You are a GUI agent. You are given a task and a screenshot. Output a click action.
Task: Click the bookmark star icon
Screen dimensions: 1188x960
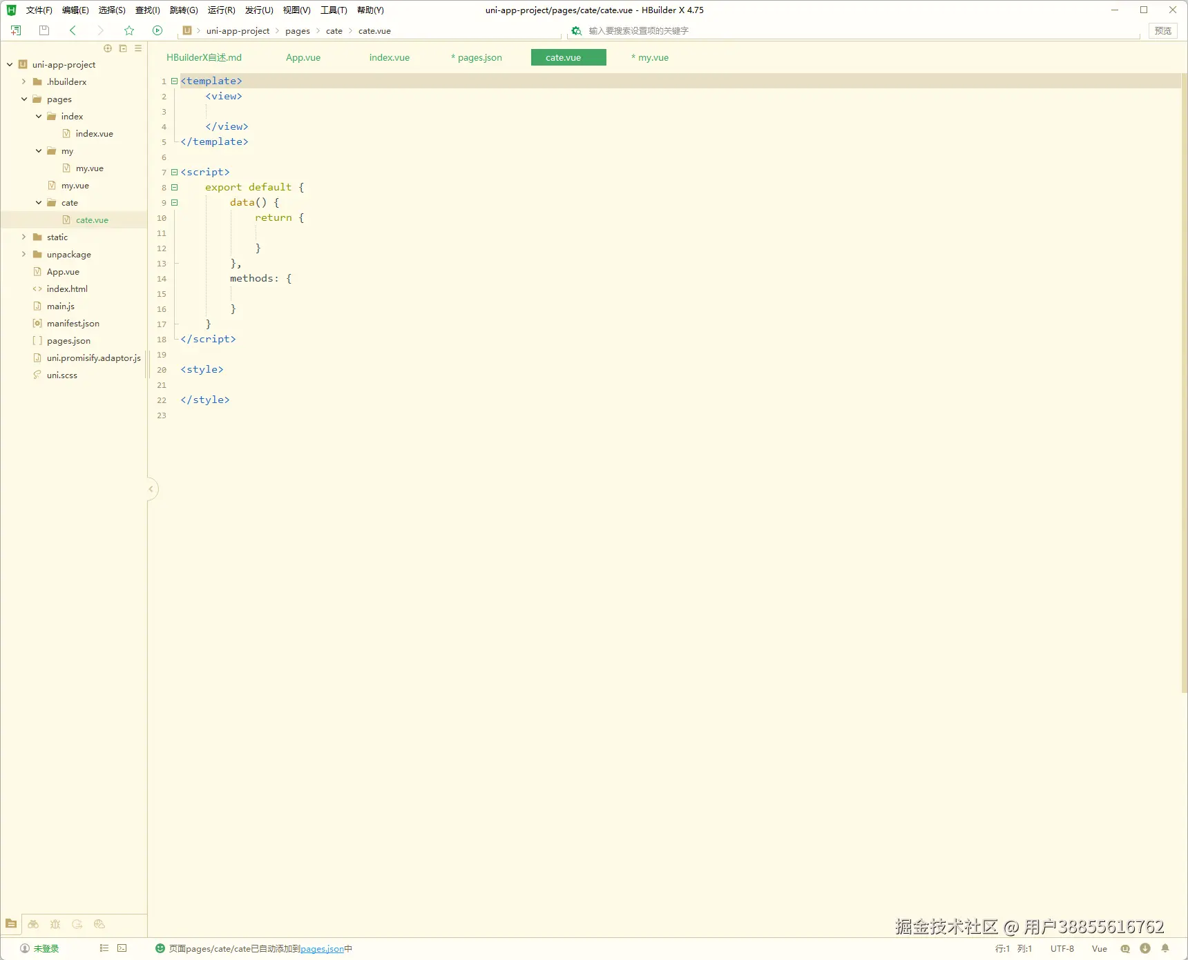(129, 30)
